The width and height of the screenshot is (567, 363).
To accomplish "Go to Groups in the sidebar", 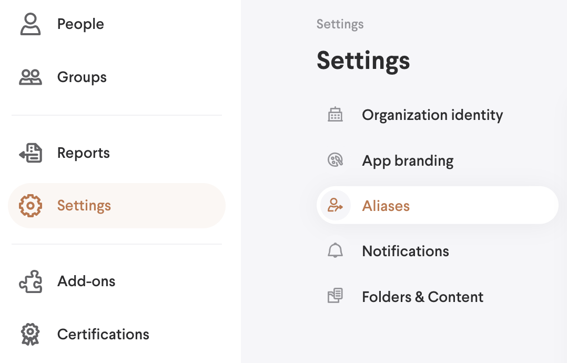I will coord(82,77).
